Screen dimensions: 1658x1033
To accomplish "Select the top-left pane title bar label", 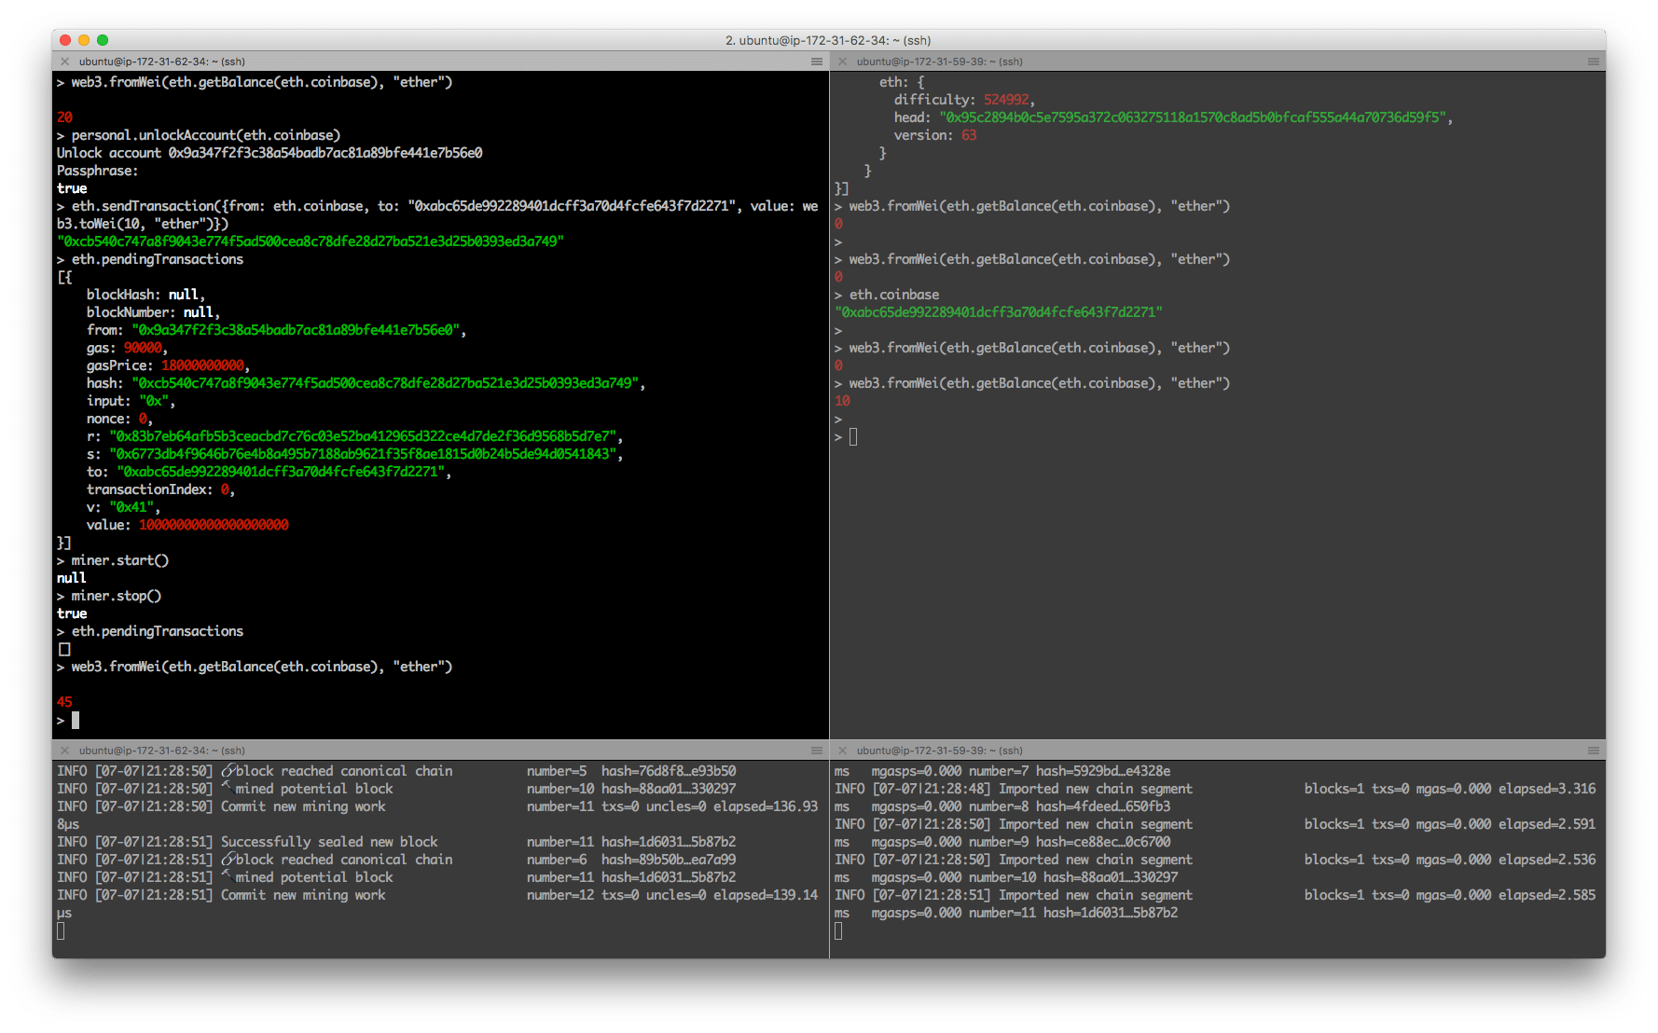I will coord(162,62).
